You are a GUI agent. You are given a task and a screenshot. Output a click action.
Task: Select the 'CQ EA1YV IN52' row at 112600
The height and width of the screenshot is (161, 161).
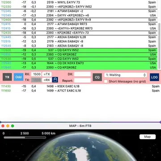click(79, 50)
